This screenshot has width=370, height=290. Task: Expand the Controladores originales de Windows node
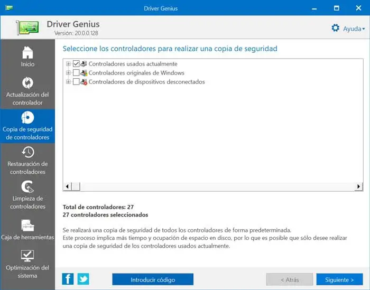coord(68,72)
